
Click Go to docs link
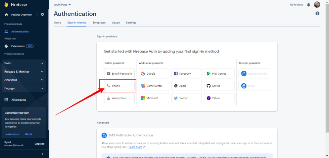pos(296,5)
